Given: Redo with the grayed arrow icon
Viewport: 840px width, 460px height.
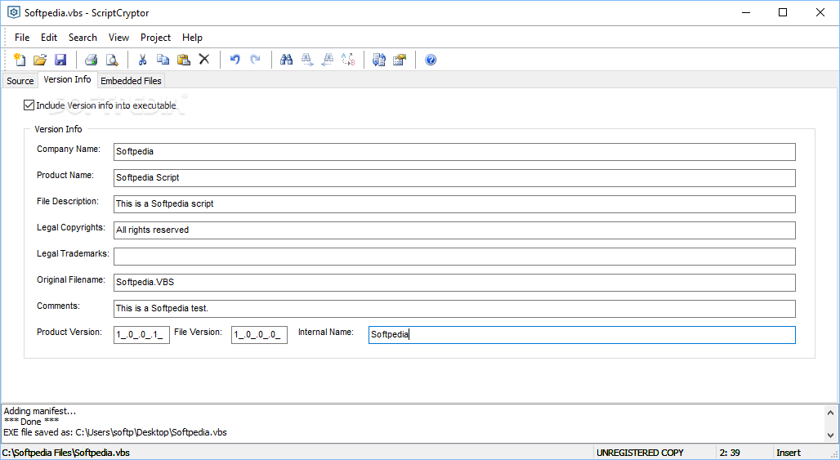Looking at the screenshot, I should 256,60.
